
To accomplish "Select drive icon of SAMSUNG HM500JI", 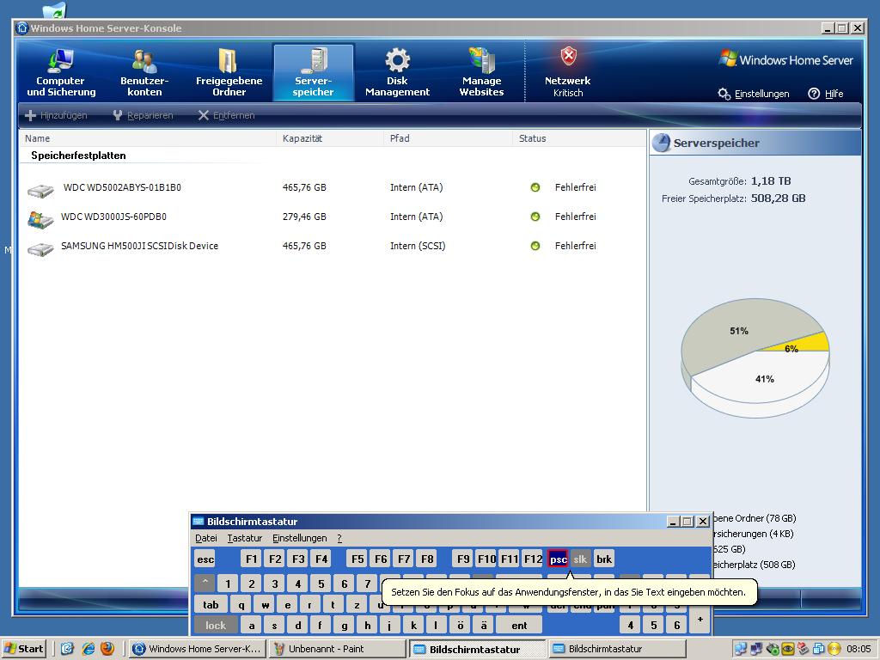I will 40,248.
